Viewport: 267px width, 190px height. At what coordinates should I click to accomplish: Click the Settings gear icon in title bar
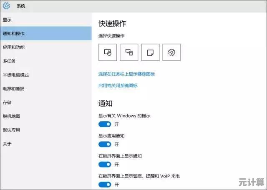[6, 6]
